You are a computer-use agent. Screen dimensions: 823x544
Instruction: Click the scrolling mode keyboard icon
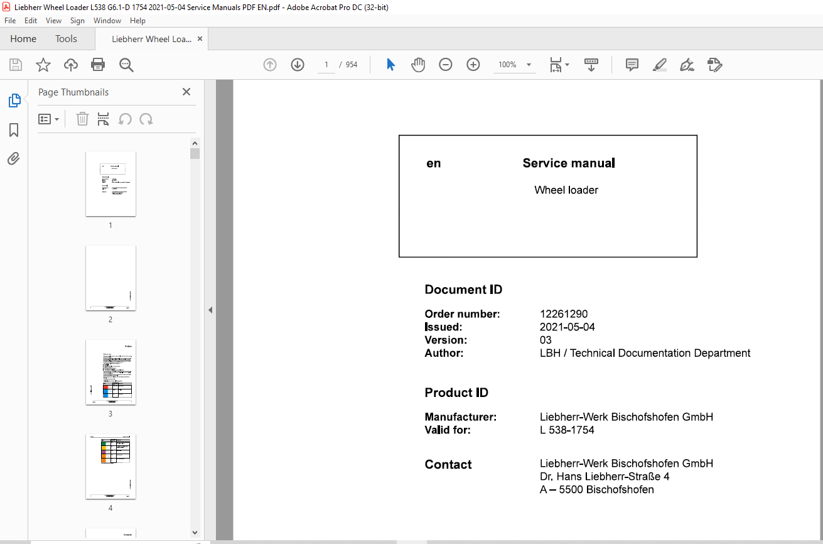click(591, 65)
